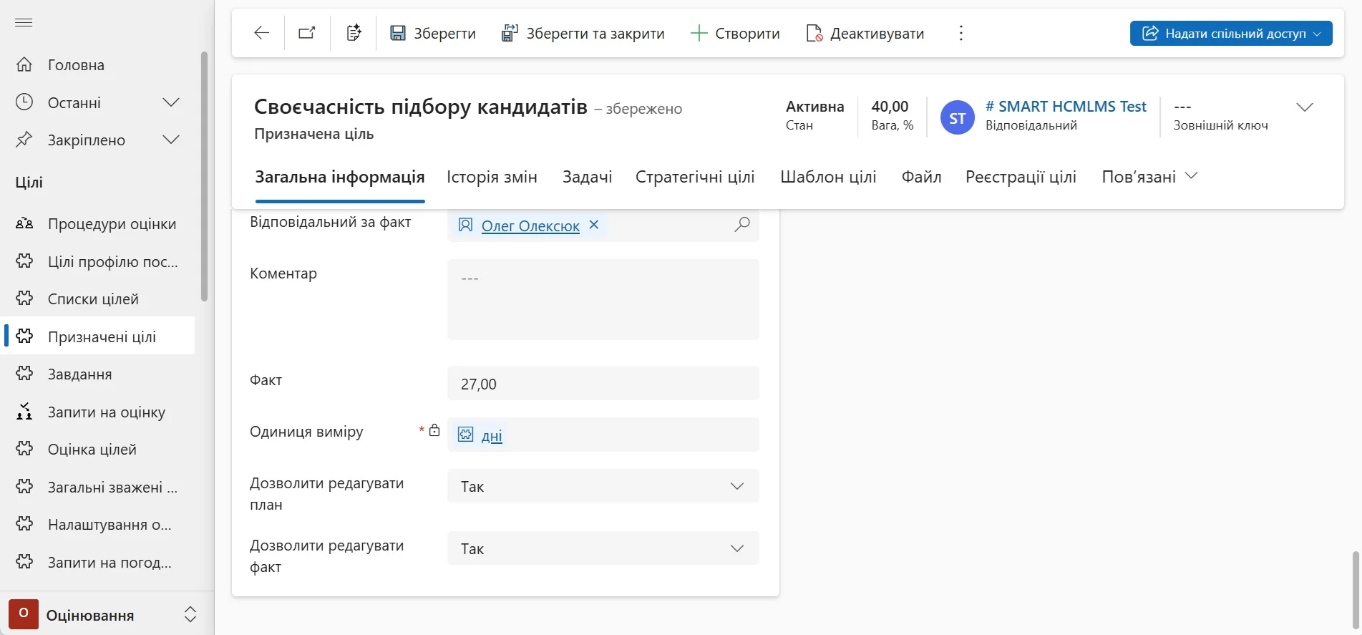Expand Надати спільний доступ dropdown arrow
This screenshot has height=635, width=1362.
pyautogui.click(x=1318, y=34)
